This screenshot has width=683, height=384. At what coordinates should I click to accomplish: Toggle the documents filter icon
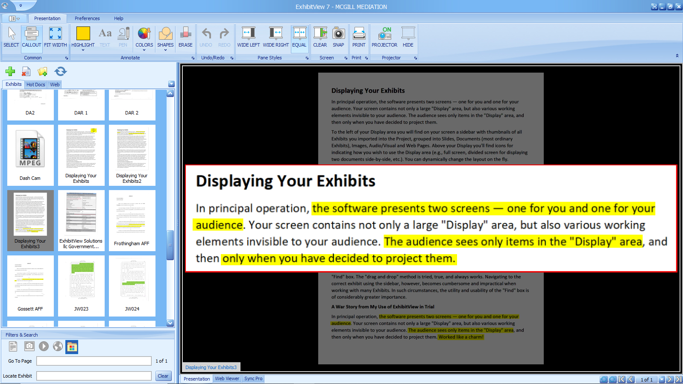coord(13,346)
